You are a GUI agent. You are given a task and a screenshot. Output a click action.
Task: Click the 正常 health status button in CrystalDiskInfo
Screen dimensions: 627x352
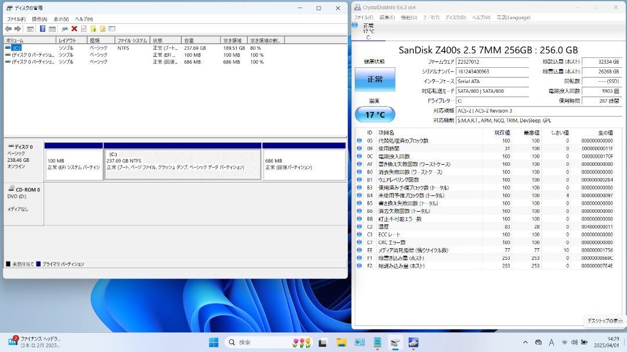tap(374, 79)
